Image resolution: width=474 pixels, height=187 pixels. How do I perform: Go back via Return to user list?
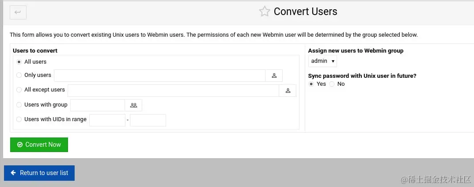click(39, 173)
